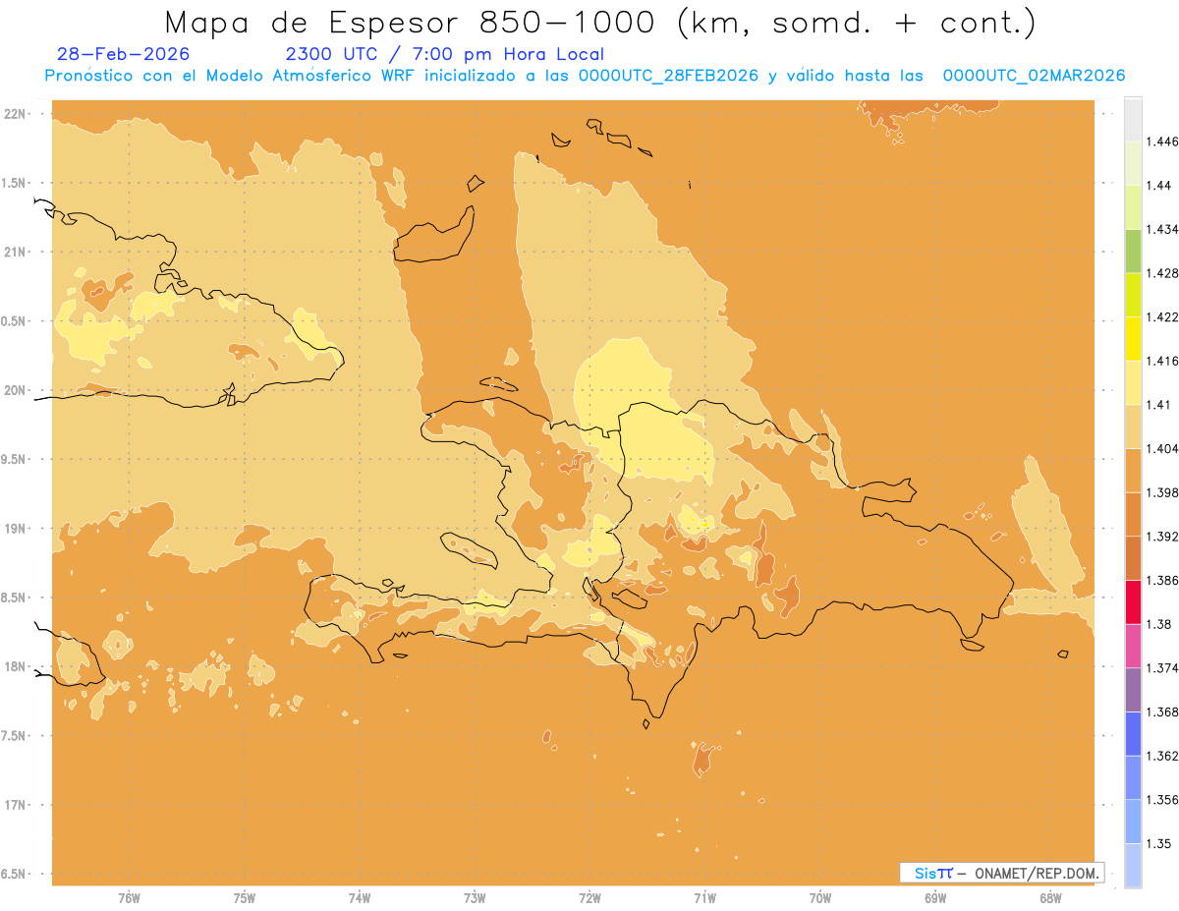Click the legend value '1.434'
Image resolution: width=1179 pixels, height=911 pixels.
pyautogui.click(x=1161, y=229)
